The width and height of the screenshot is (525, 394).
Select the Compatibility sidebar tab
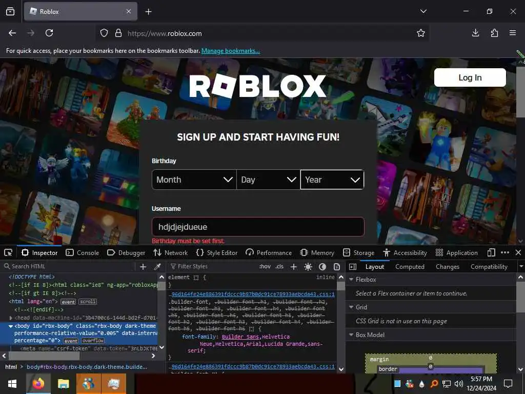[x=489, y=267]
